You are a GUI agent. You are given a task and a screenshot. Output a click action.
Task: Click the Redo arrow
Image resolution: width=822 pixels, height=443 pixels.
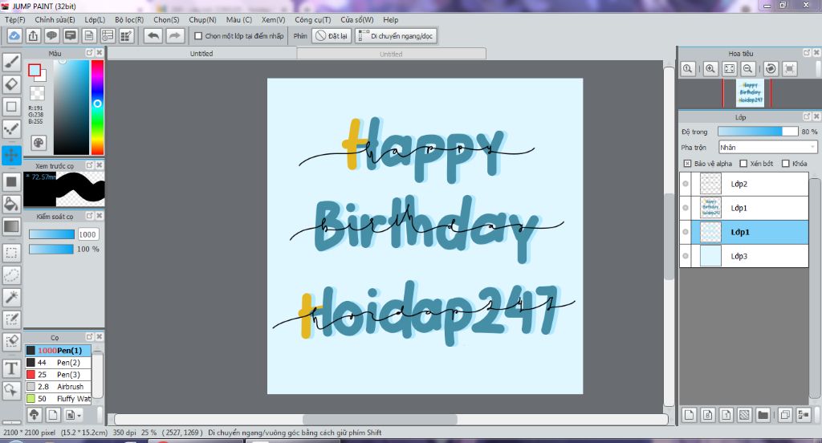pyautogui.click(x=174, y=35)
